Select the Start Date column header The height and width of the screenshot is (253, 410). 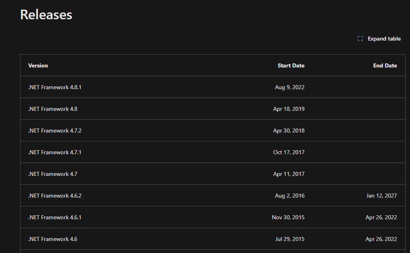coord(291,65)
